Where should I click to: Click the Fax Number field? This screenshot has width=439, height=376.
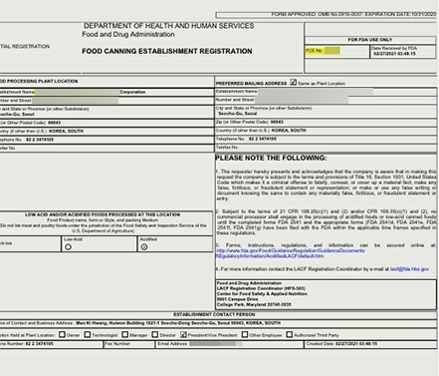129,344
